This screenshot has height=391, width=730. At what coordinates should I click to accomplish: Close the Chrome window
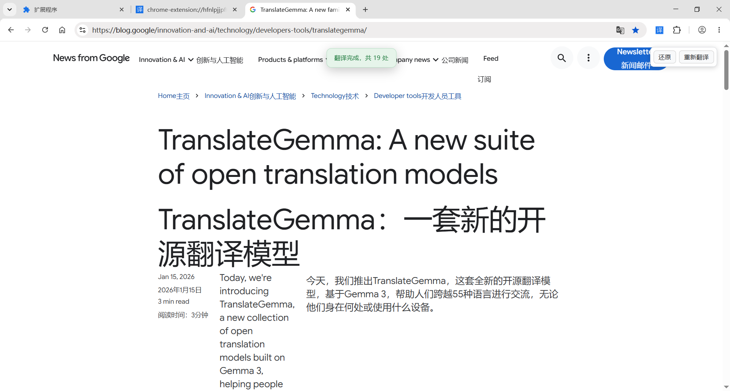click(719, 9)
